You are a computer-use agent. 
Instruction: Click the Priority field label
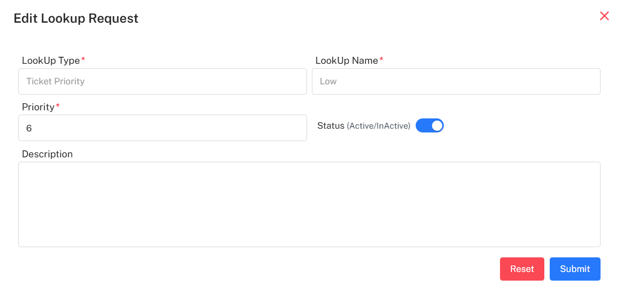(x=38, y=107)
